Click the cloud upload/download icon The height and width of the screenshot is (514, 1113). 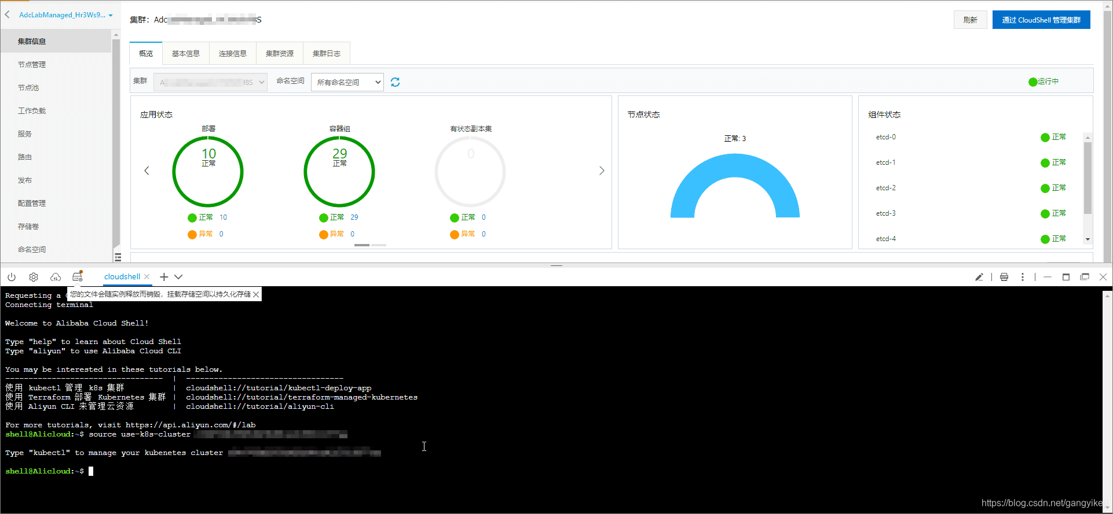56,277
